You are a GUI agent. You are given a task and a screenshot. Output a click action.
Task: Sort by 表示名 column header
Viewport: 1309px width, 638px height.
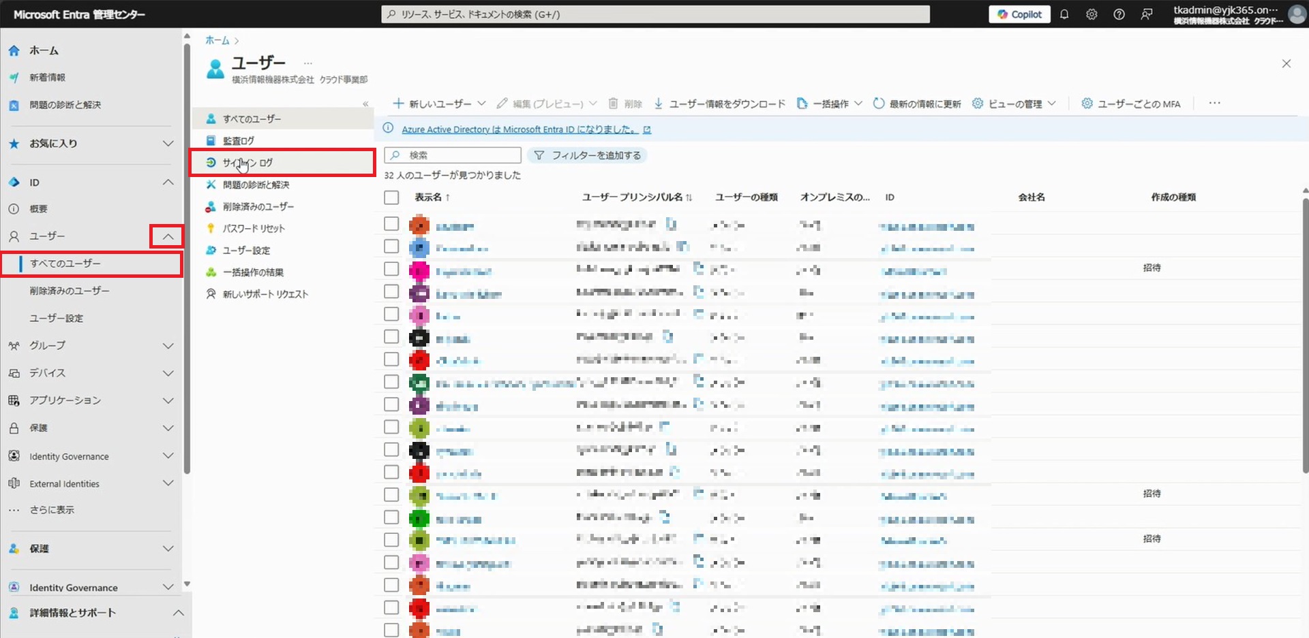pyautogui.click(x=432, y=197)
